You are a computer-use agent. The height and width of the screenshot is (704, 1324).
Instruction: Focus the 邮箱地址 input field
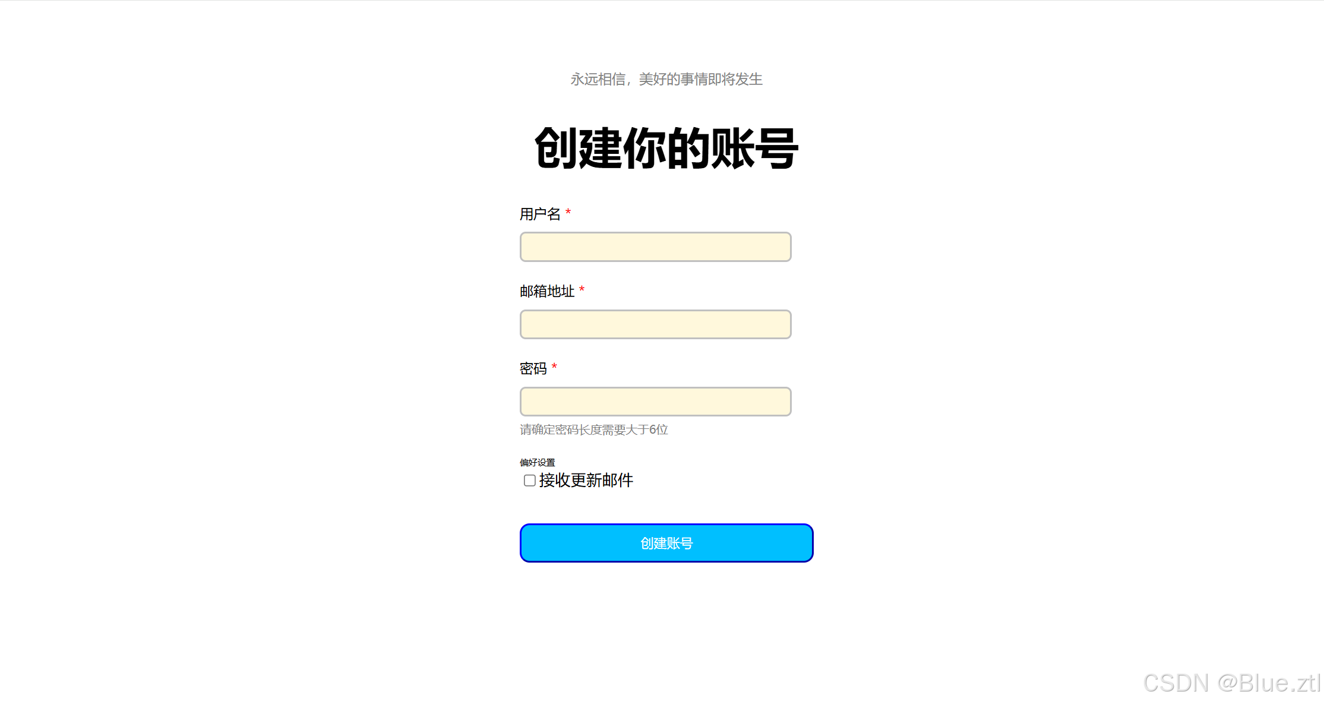[x=655, y=324]
